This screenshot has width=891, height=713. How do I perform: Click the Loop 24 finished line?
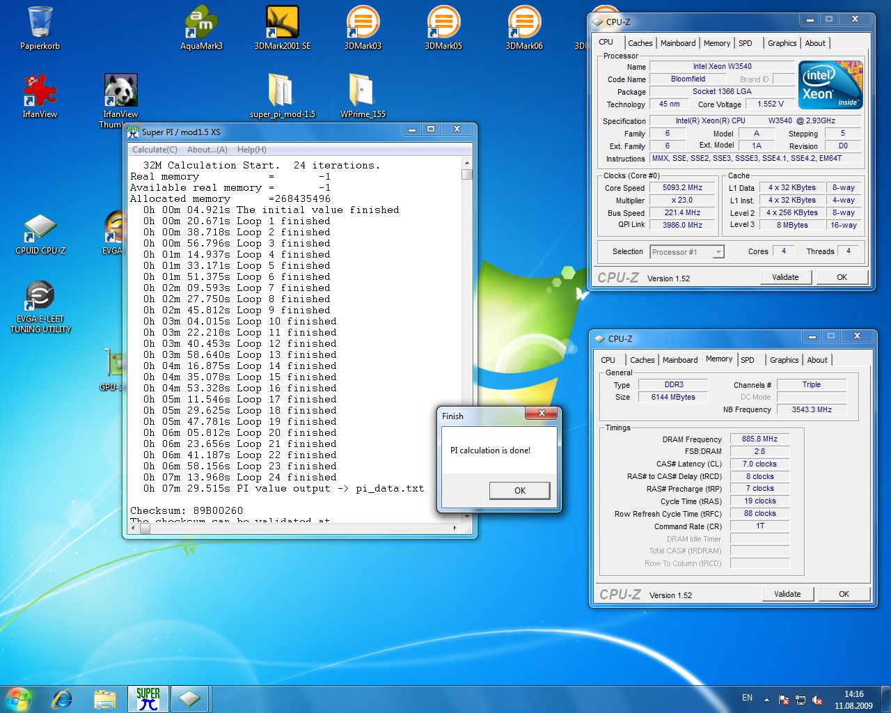click(x=240, y=477)
